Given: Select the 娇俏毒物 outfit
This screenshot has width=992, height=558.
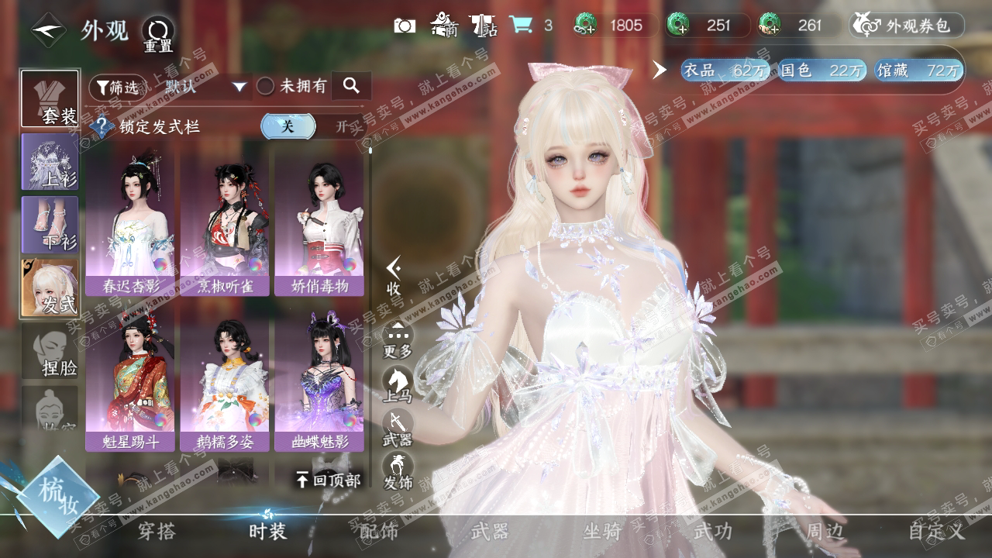Looking at the screenshot, I should 319,223.
